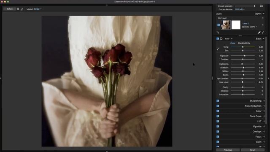This screenshot has width=270, height=152.
Task: Toggle the Tone Curve panel checkbox
Action: pos(218,116)
